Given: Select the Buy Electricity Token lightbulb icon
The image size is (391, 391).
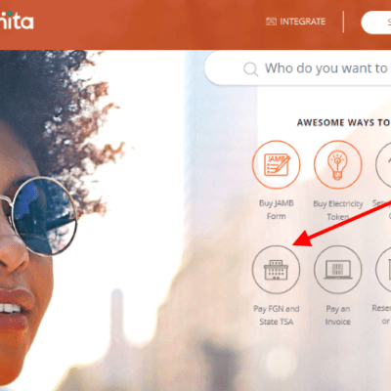Looking at the screenshot, I should [x=337, y=164].
